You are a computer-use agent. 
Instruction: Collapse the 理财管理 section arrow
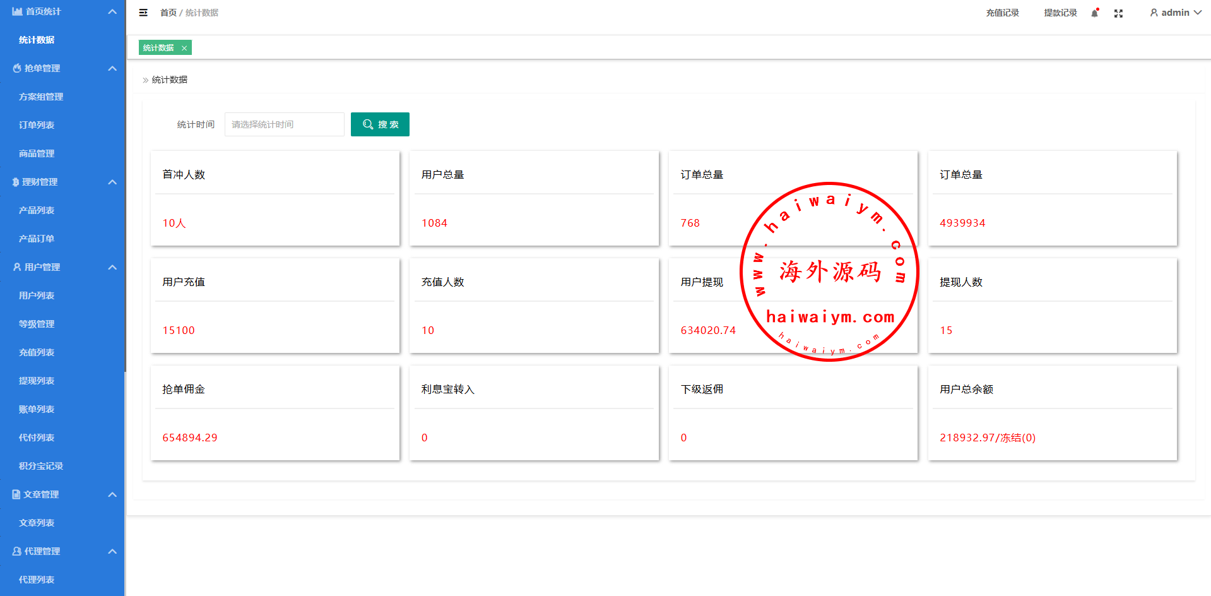click(112, 182)
